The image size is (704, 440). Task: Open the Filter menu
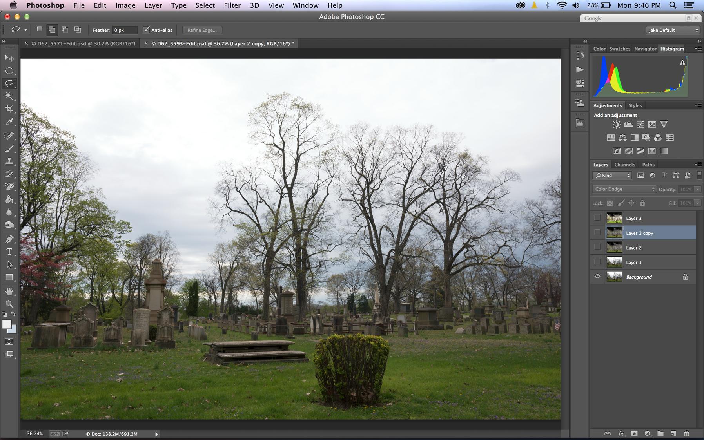[232, 5]
